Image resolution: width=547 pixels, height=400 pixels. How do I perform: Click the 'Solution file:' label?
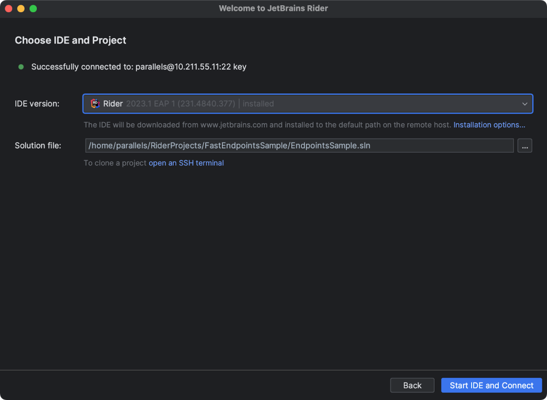38,146
